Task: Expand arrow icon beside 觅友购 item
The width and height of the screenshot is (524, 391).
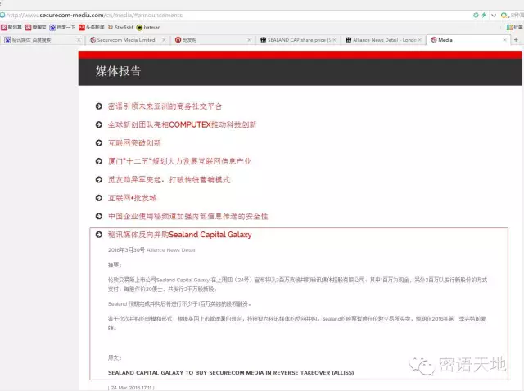Action: click(98, 180)
